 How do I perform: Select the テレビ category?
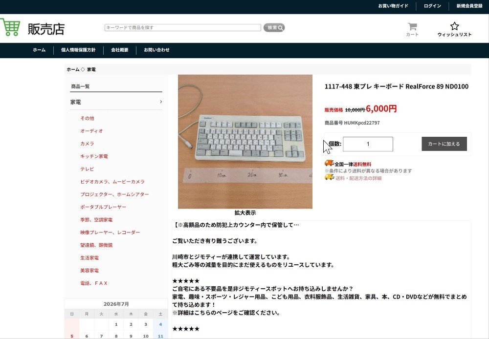click(x=87, y=169)
